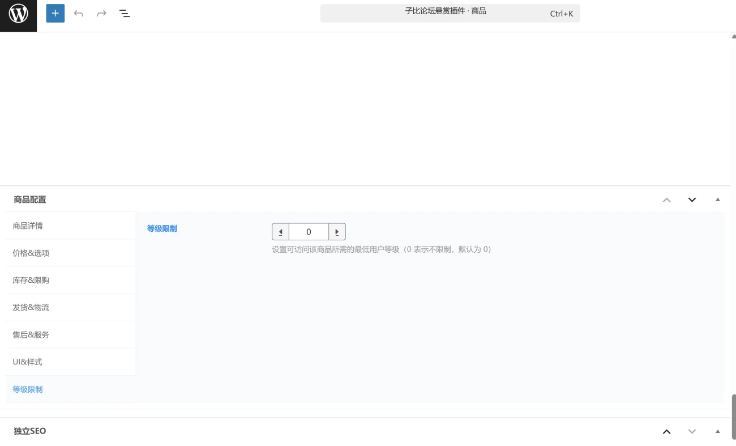Move the 独立SEO panel down
Image resolution: width=736 pixels, height=446 pixels.
pos(692,431)
